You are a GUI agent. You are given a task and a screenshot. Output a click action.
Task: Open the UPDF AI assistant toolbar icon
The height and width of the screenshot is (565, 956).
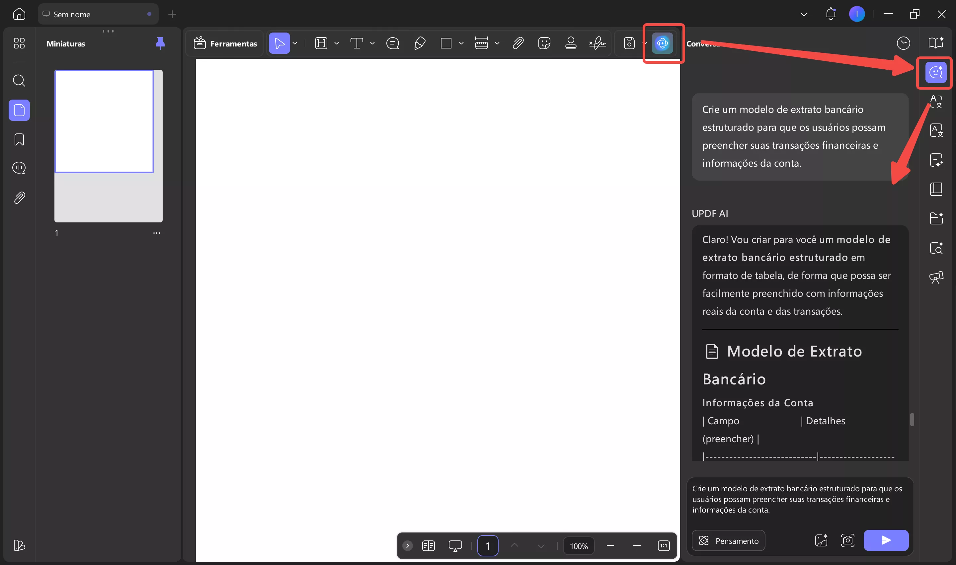[662, 43]
